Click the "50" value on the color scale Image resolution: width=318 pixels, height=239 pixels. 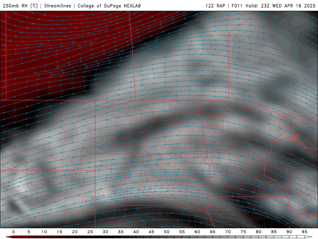click(x=167, y=232)
